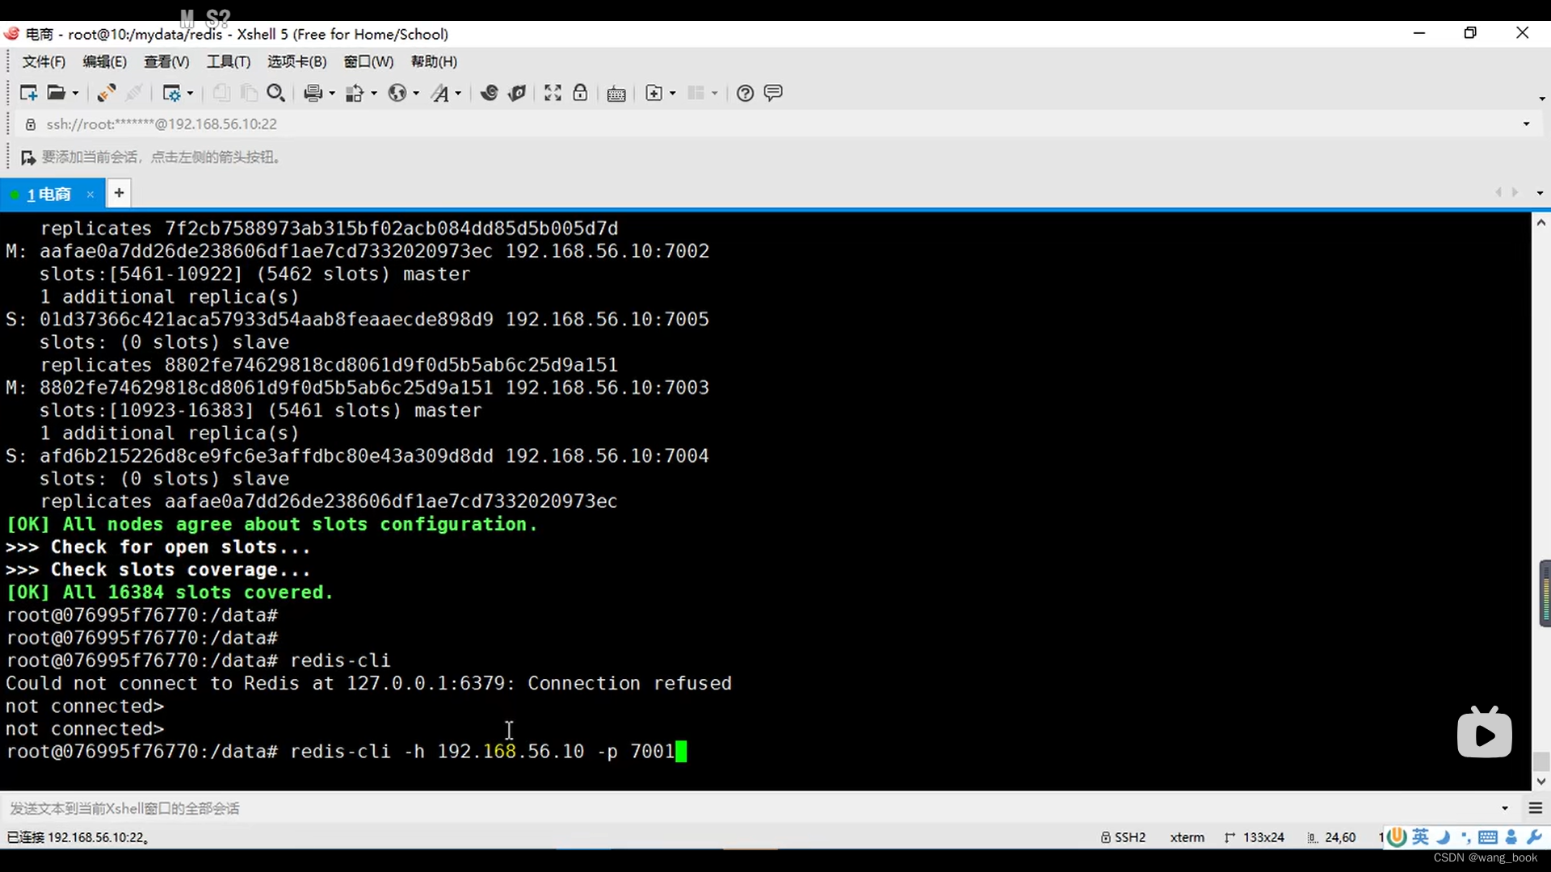Expand the Properties dropdown arrow
The width and height of the screenshot is (1551, 872).
coord(191,94)
